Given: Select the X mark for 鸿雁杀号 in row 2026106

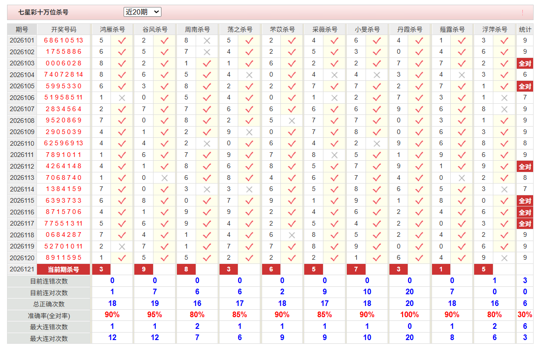Looking at the screenshot, I should coord(122,98).
